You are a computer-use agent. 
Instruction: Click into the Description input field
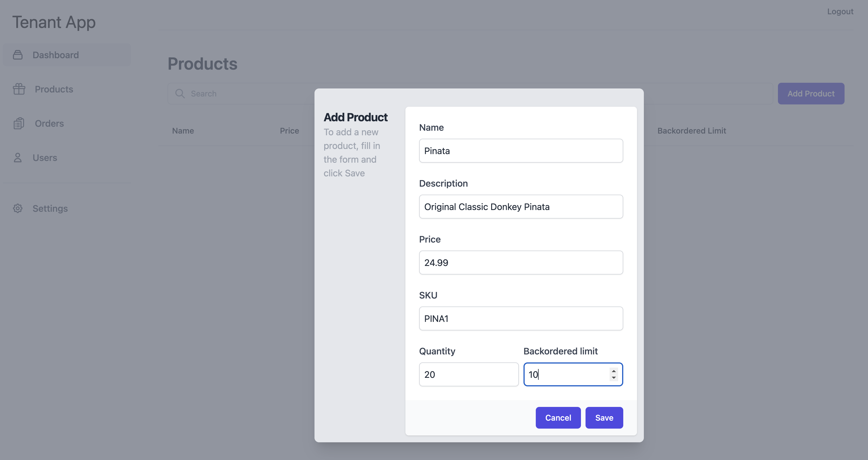click(x=521, y=207)
